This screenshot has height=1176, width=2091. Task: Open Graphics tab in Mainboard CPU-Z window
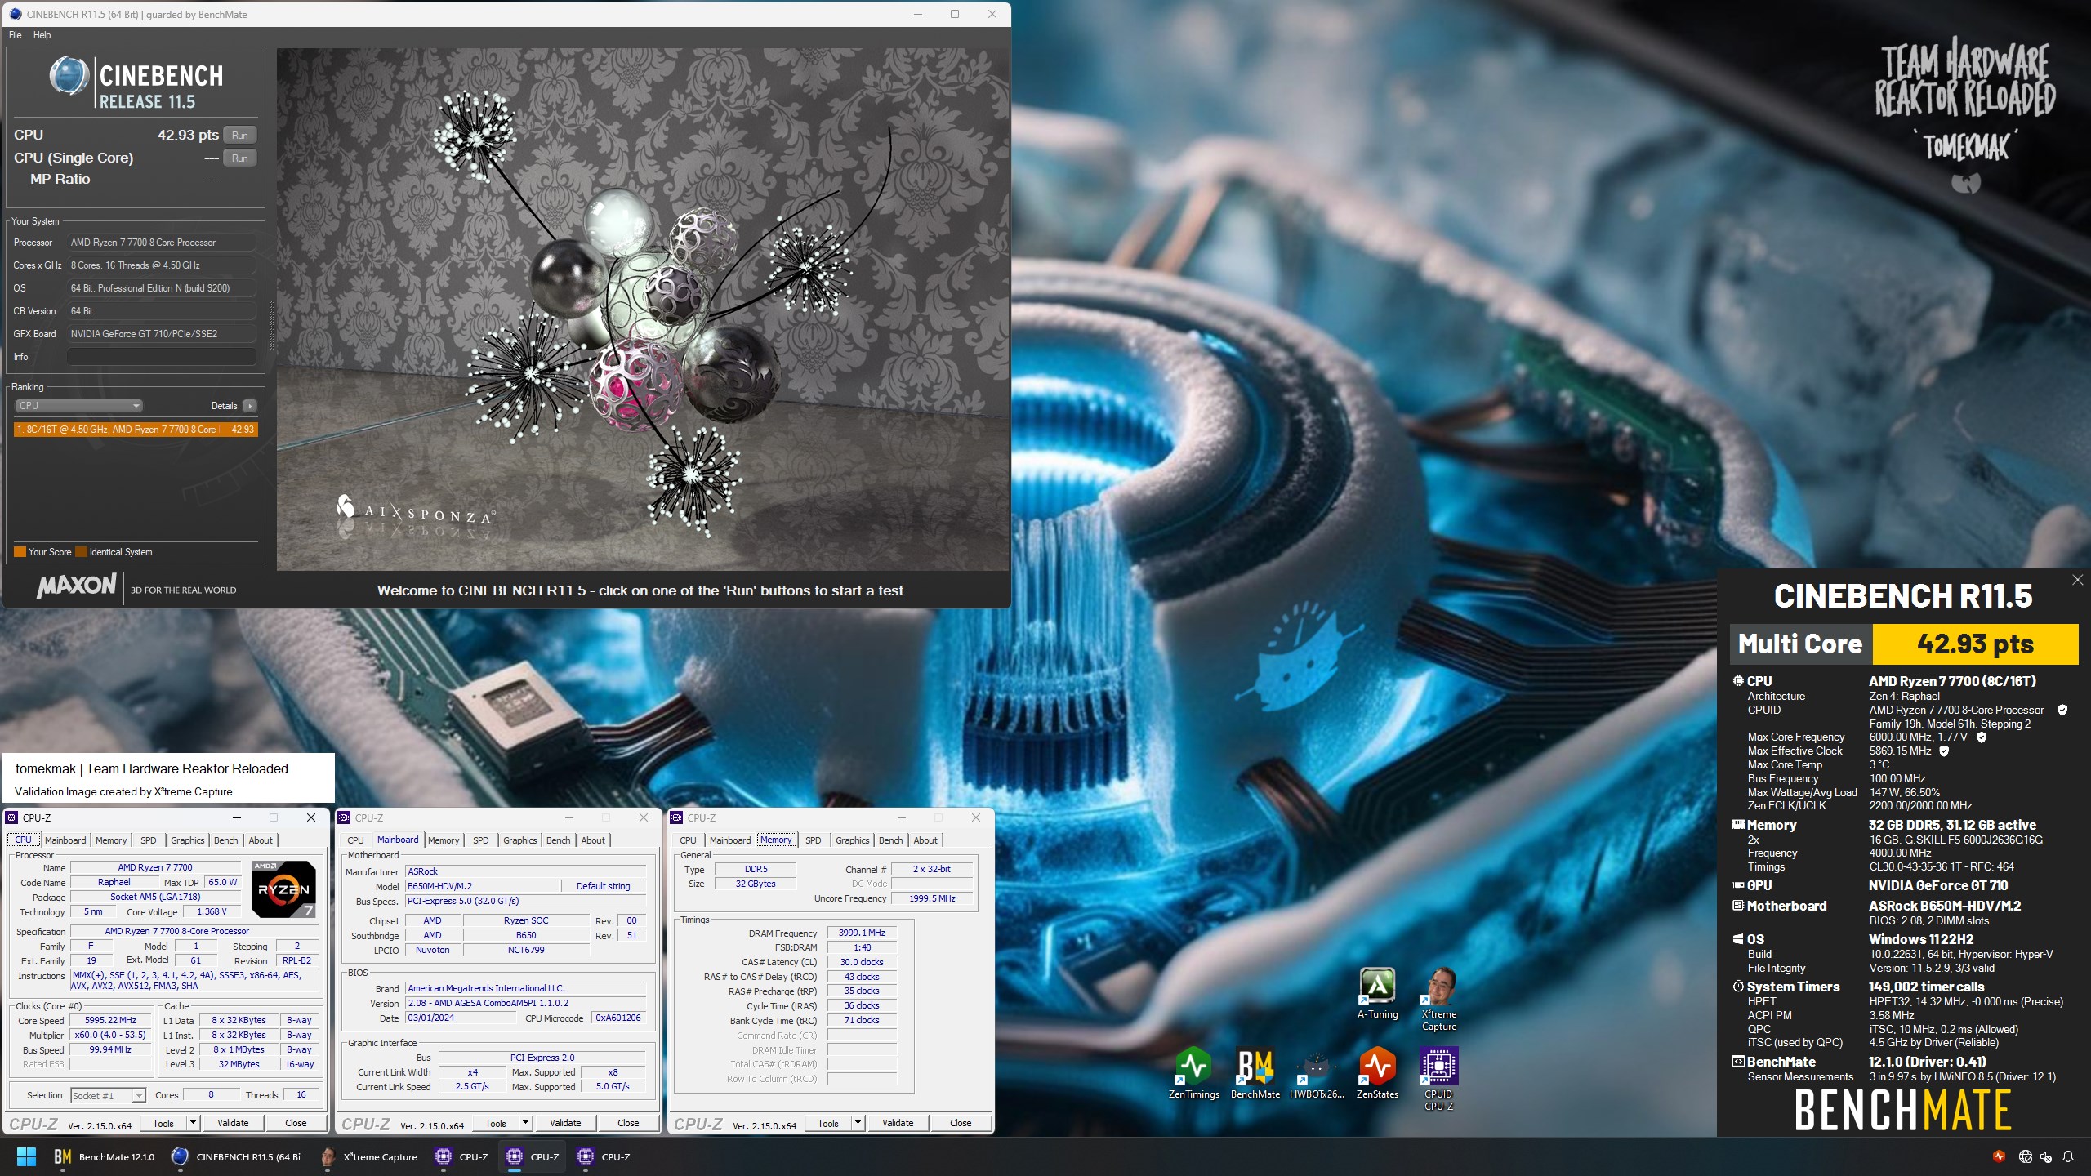point(519,840)
